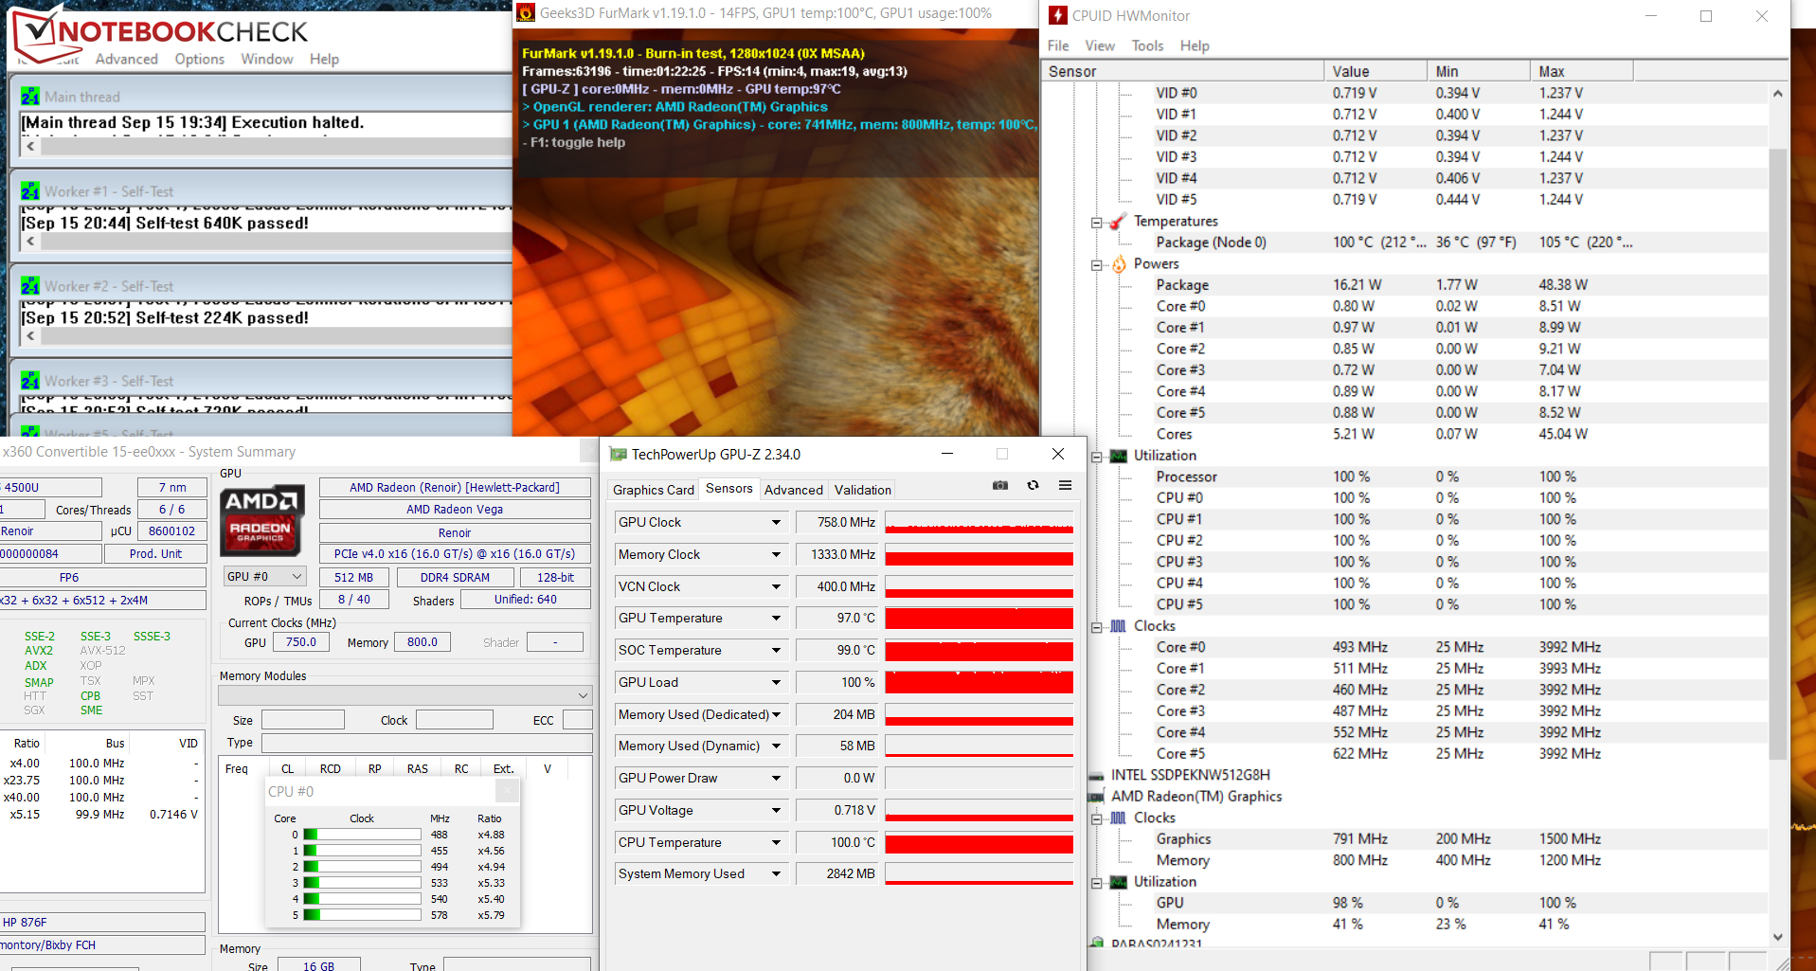The height and width of the screenshot is (971, 1816).
Task: Open the GPU-Z hamburger menu
Action: [x=1065, y=485]
